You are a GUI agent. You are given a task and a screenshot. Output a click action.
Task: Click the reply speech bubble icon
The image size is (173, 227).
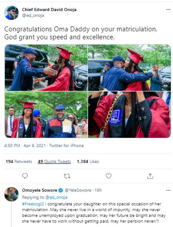25,176
